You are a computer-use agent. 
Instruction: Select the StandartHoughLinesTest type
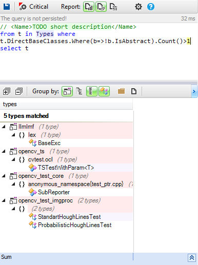pyautogui.click(x=69, y=217)
